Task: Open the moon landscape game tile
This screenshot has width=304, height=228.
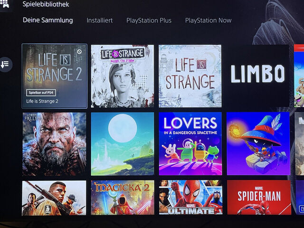Action: pos(123,144)
